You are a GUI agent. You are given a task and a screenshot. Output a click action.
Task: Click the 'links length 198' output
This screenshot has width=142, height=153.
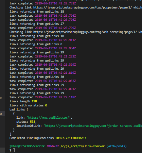(23, 101)
